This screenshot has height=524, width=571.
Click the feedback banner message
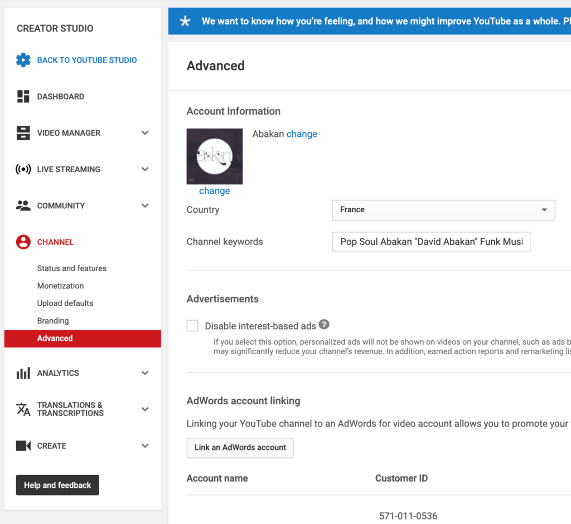[386, 21]
